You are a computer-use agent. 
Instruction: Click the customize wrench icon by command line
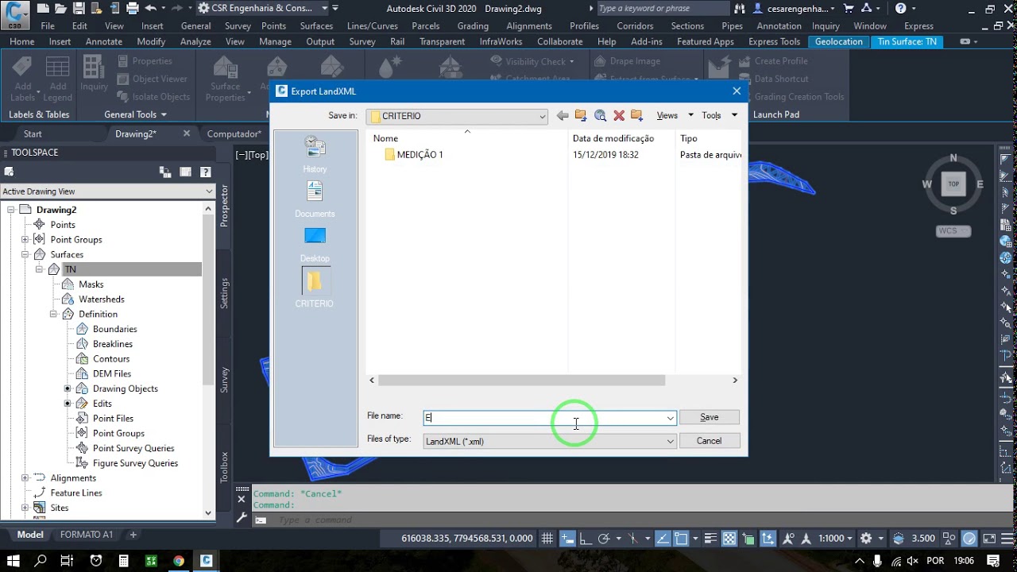pos(242,519)
